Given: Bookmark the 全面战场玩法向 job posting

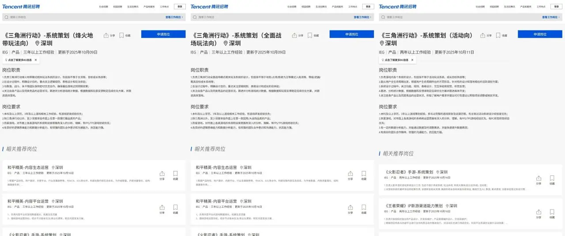Looking at the screenshot, I should click(x=310, y=35).
